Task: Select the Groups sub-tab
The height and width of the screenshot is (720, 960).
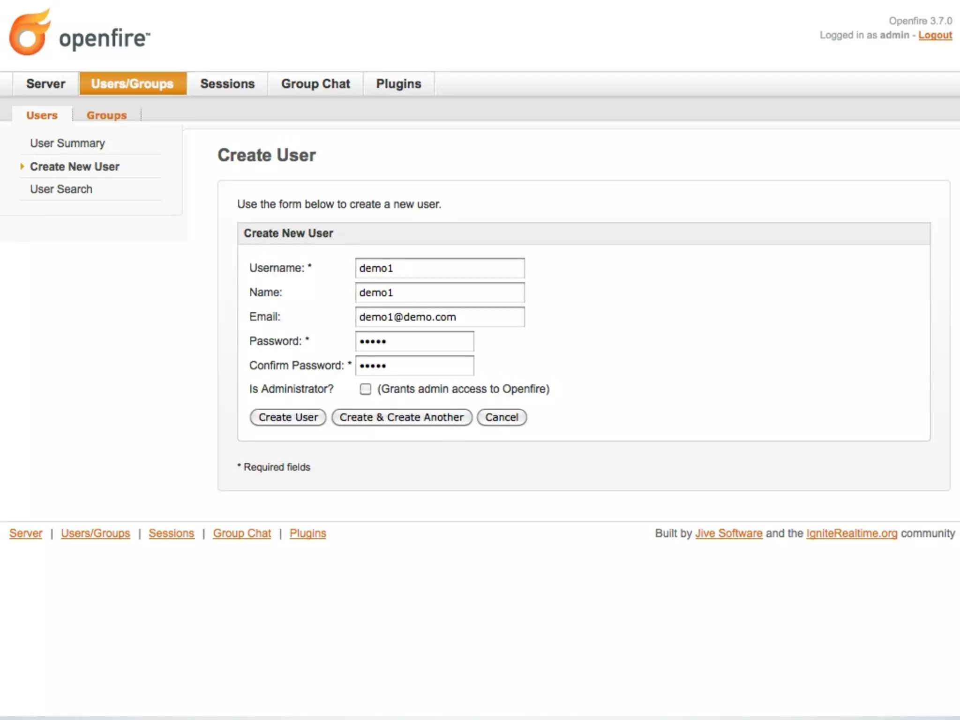Action: (x=106, y=115)
